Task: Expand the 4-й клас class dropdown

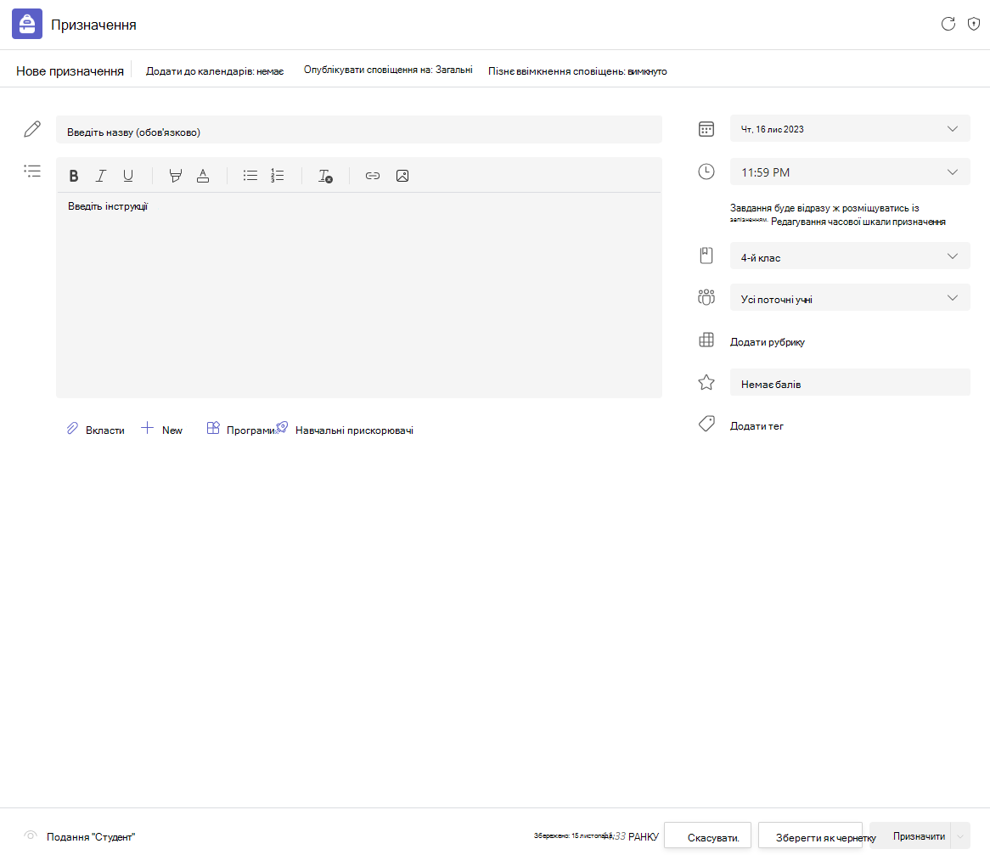Action: click(850, 256)
